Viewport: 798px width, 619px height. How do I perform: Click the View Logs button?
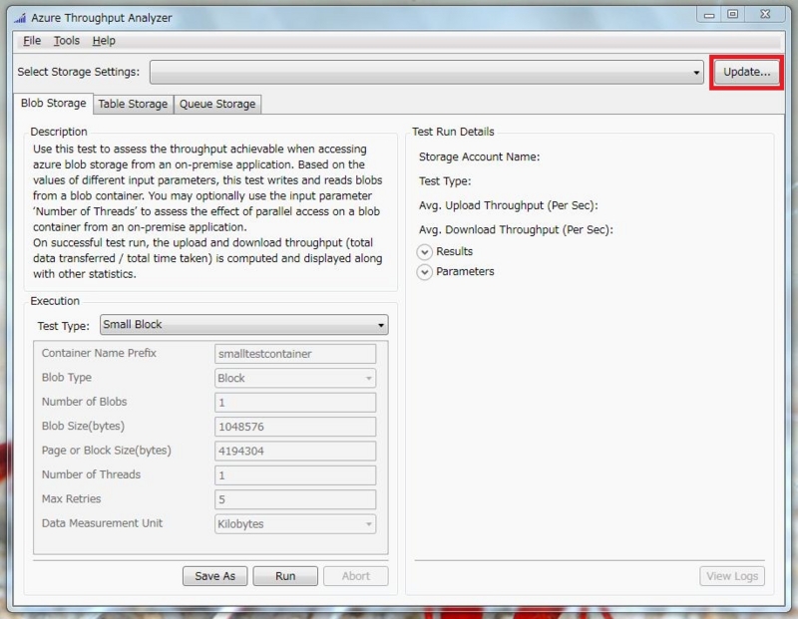click(x=732, y=576)
